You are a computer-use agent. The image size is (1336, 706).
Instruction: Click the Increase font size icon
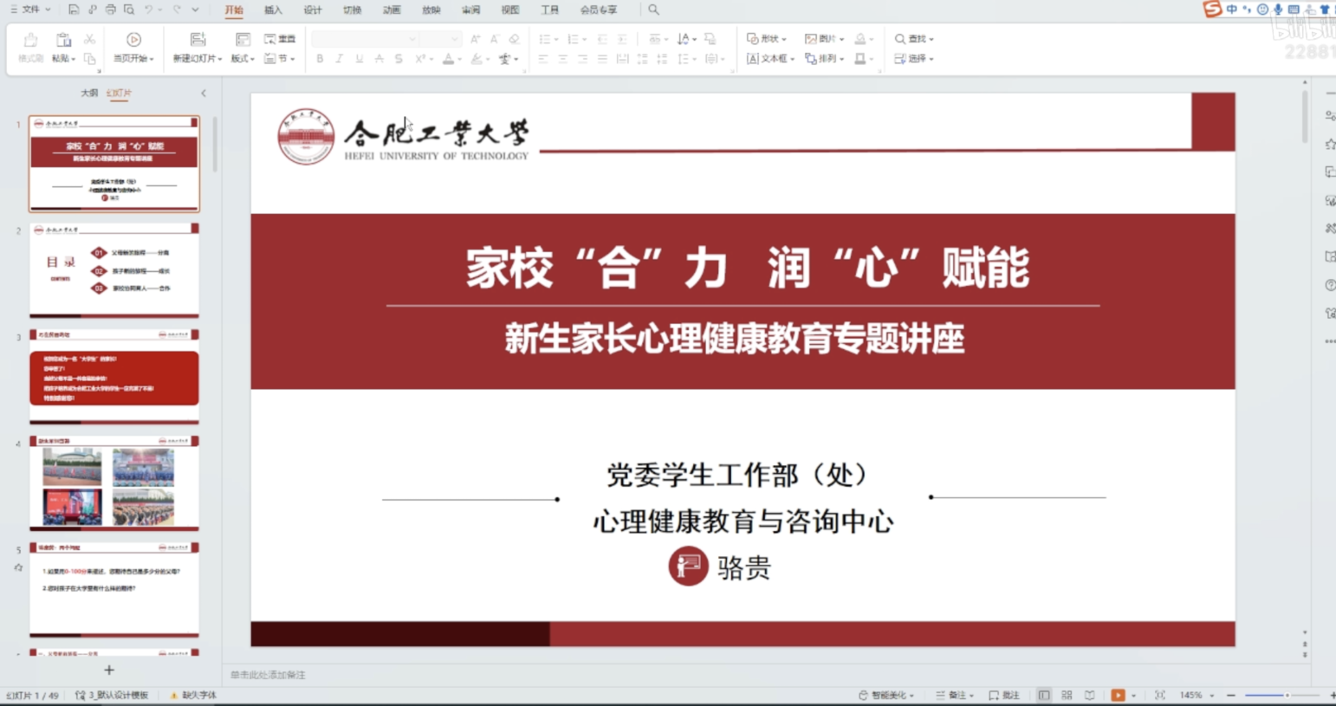tap(475, 39)
